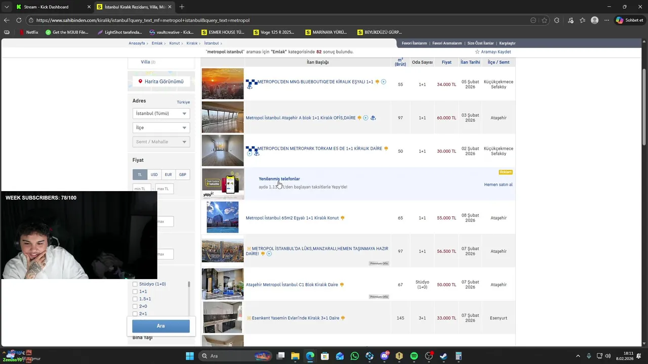Check the 1+1 room checkbox
Image resolution: width=648 pixels, height=364 pixels.
(x=135, y=292)
